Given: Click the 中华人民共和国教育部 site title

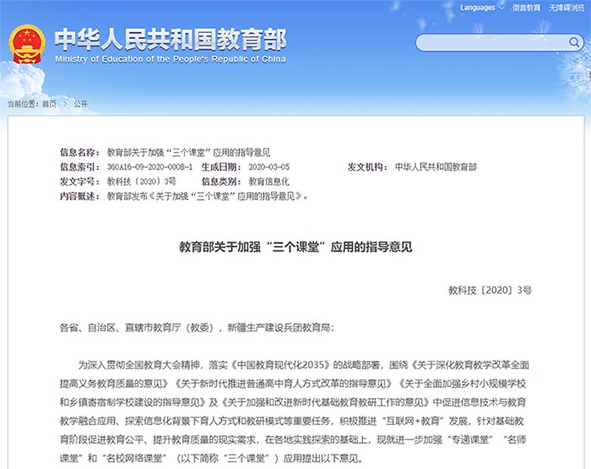Looking at the screenshot, I should [x=171, y=40].
